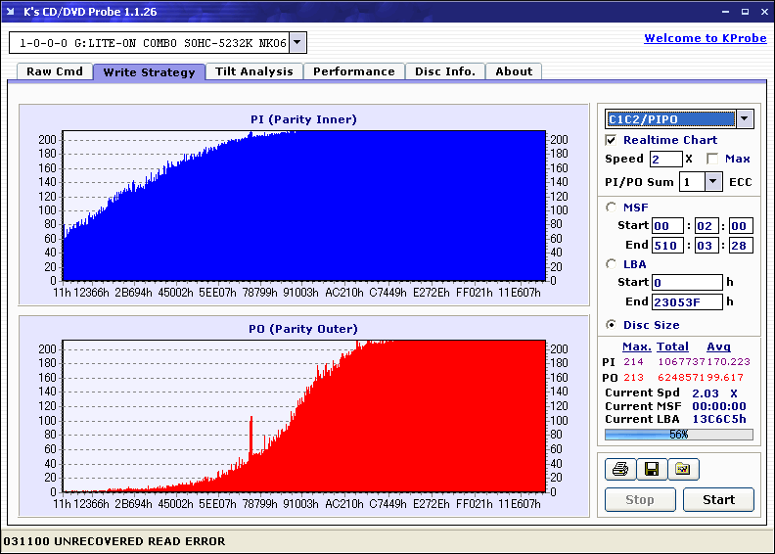This screenshot has height=554, width=775.
Task: Click the Speed input field
Action: click(x=665, y=160)
